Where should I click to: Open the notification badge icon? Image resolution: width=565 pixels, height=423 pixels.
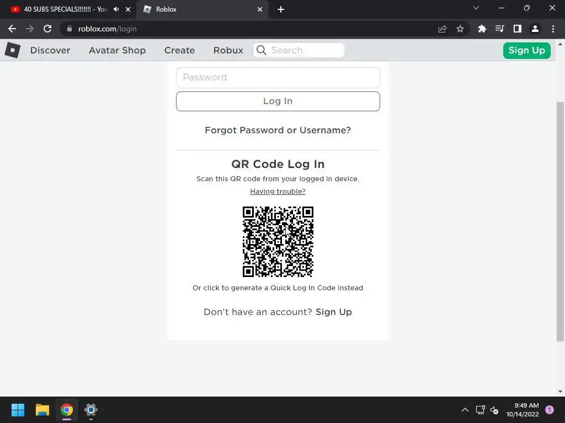(x=550, y=410)
